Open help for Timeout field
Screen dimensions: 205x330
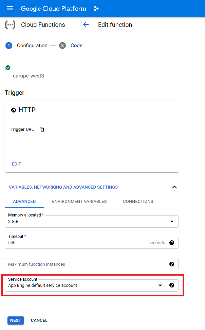[172, 243]
